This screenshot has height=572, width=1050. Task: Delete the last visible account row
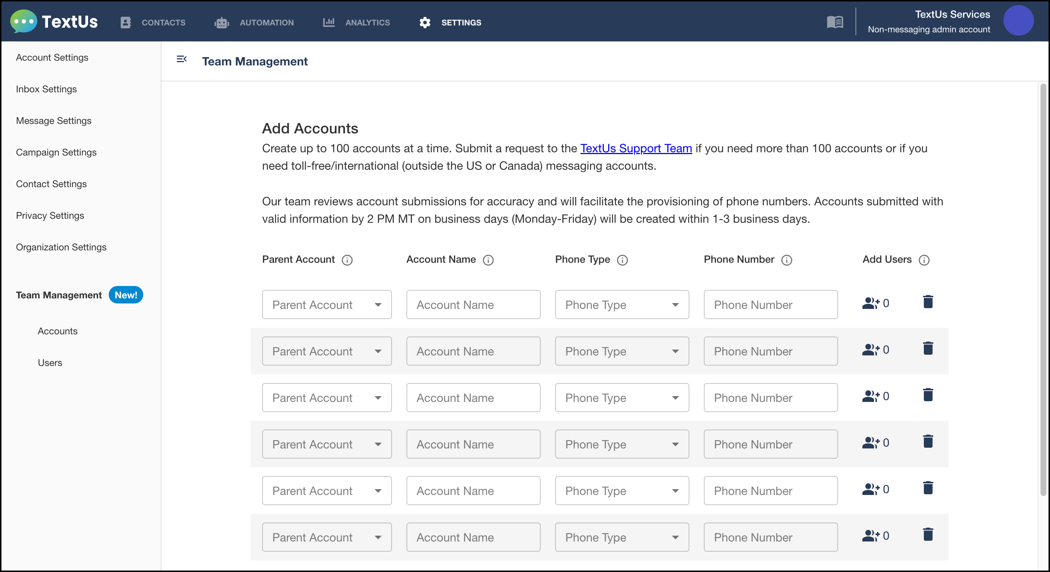[x=928, y=535]
